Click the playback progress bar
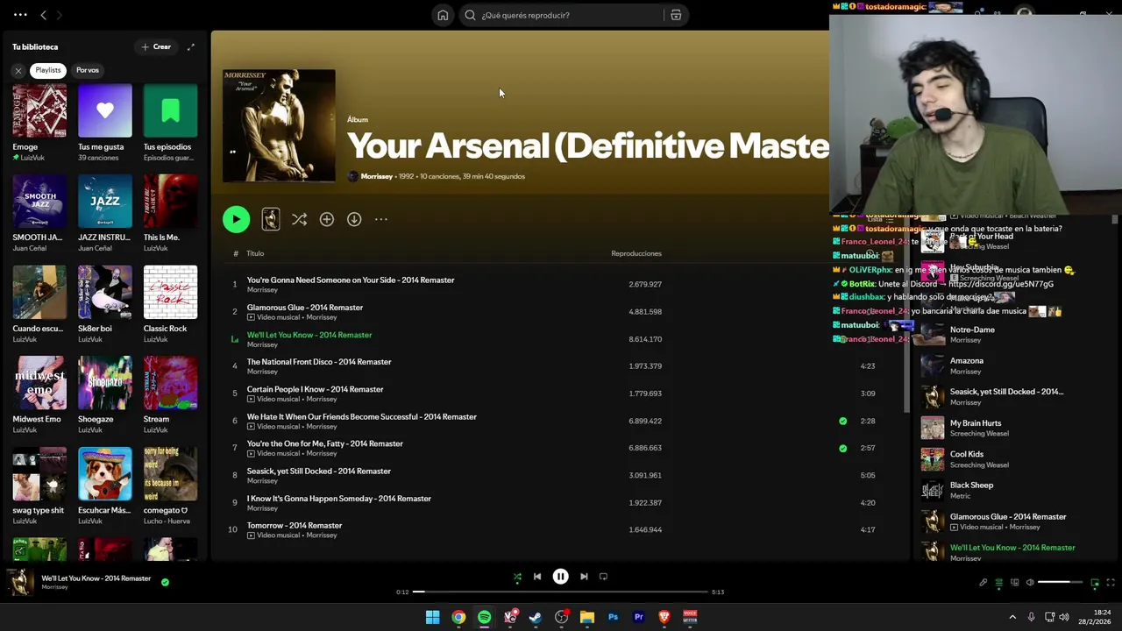The width and height of the screenshot is (1122, 631). pyautogui.click(x=560, y=592)
